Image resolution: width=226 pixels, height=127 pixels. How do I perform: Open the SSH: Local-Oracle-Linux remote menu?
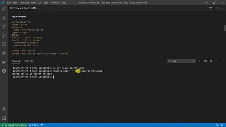[14, 125]
